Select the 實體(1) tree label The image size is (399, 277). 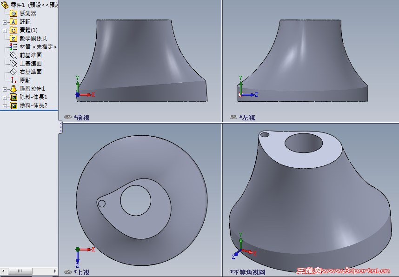[x=29, y=30]
